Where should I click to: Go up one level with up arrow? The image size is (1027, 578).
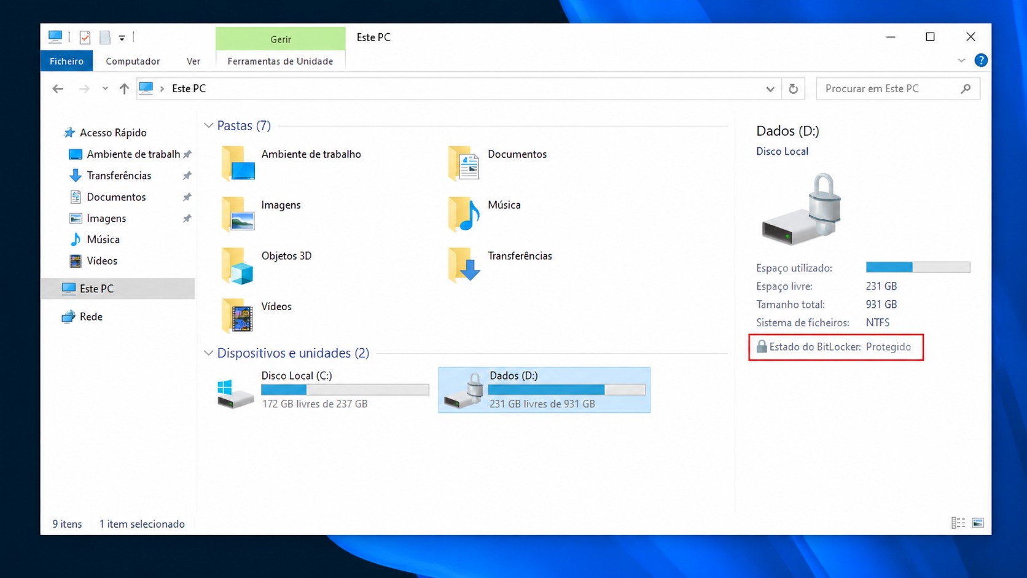click(124, 88)
